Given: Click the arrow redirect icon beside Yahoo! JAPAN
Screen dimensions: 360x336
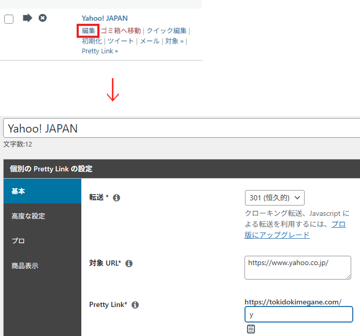Looking at the screenshot, I should [x=27, y=18].
